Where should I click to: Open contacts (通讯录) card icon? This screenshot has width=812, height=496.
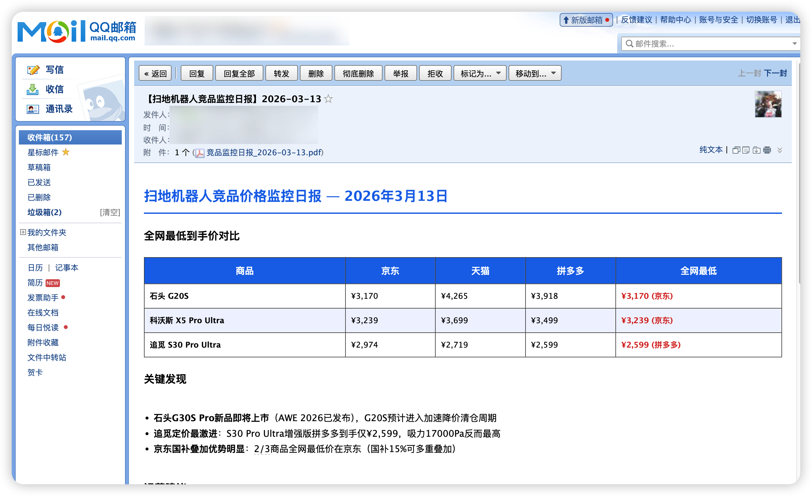[x=33, y=109]
